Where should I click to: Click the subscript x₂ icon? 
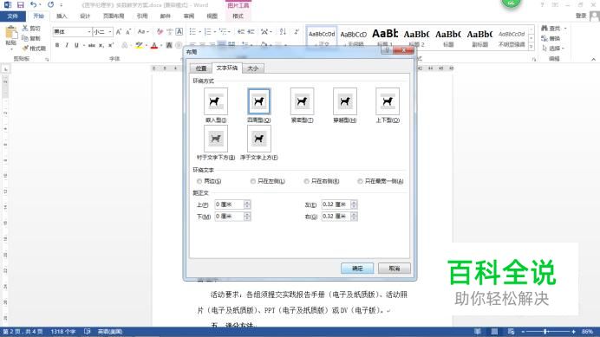pyautogui.click(x=101, y=45)
